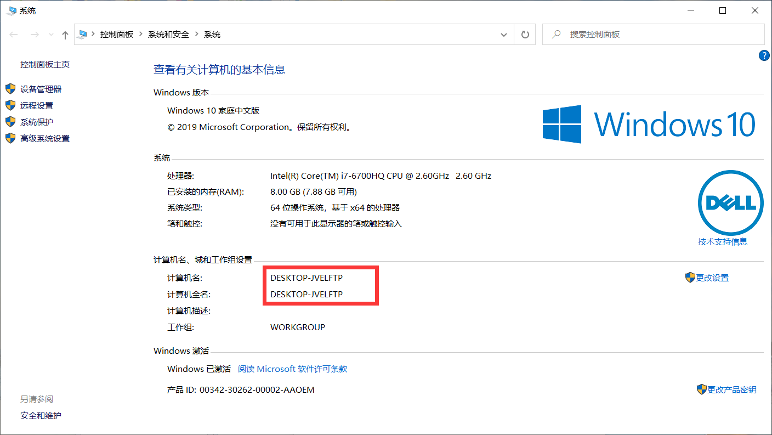The width and height of the screenshot is (772, 435).
Task: Open 设备管理器 link
Action: click(41, 89)
